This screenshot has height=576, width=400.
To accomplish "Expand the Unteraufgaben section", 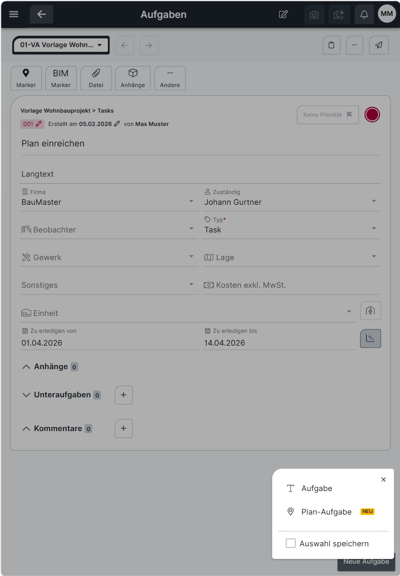I will pyautogui.click(x=26, y=395).
